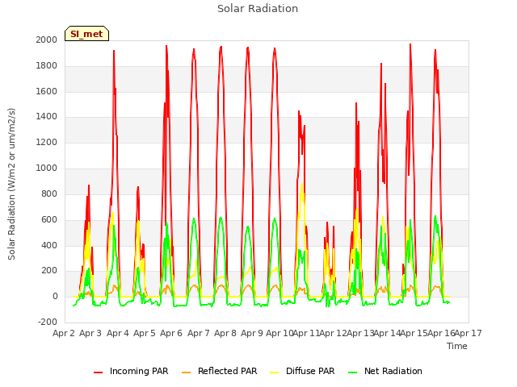
Task: Click the 1600 y-axis tick label
Action: click(47, 91)
